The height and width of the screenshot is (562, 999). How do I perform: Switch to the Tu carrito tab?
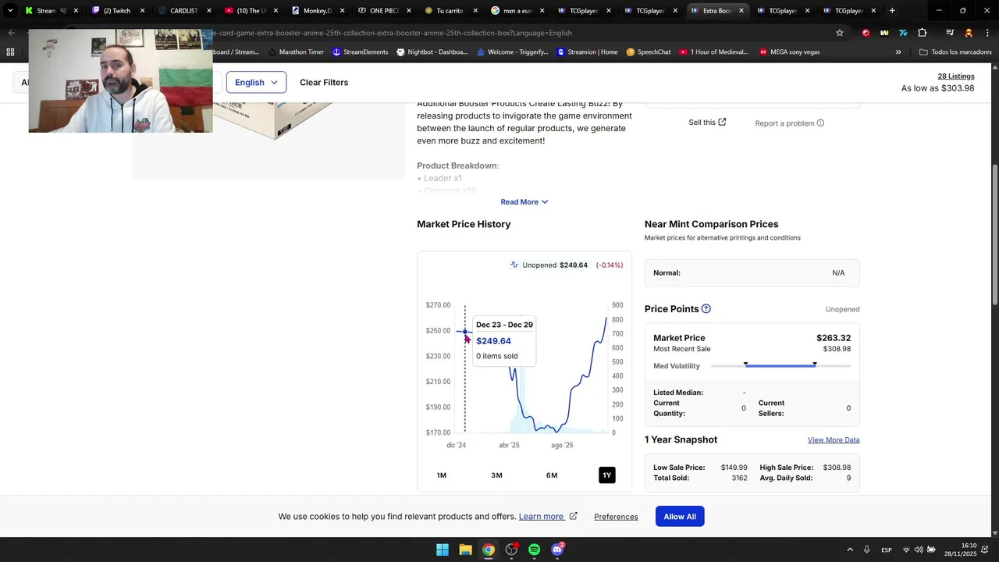tap(450, 11)
